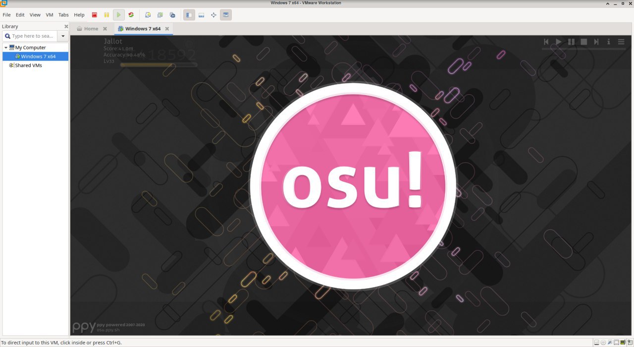Select My Computer in the library

pos(30,48)
